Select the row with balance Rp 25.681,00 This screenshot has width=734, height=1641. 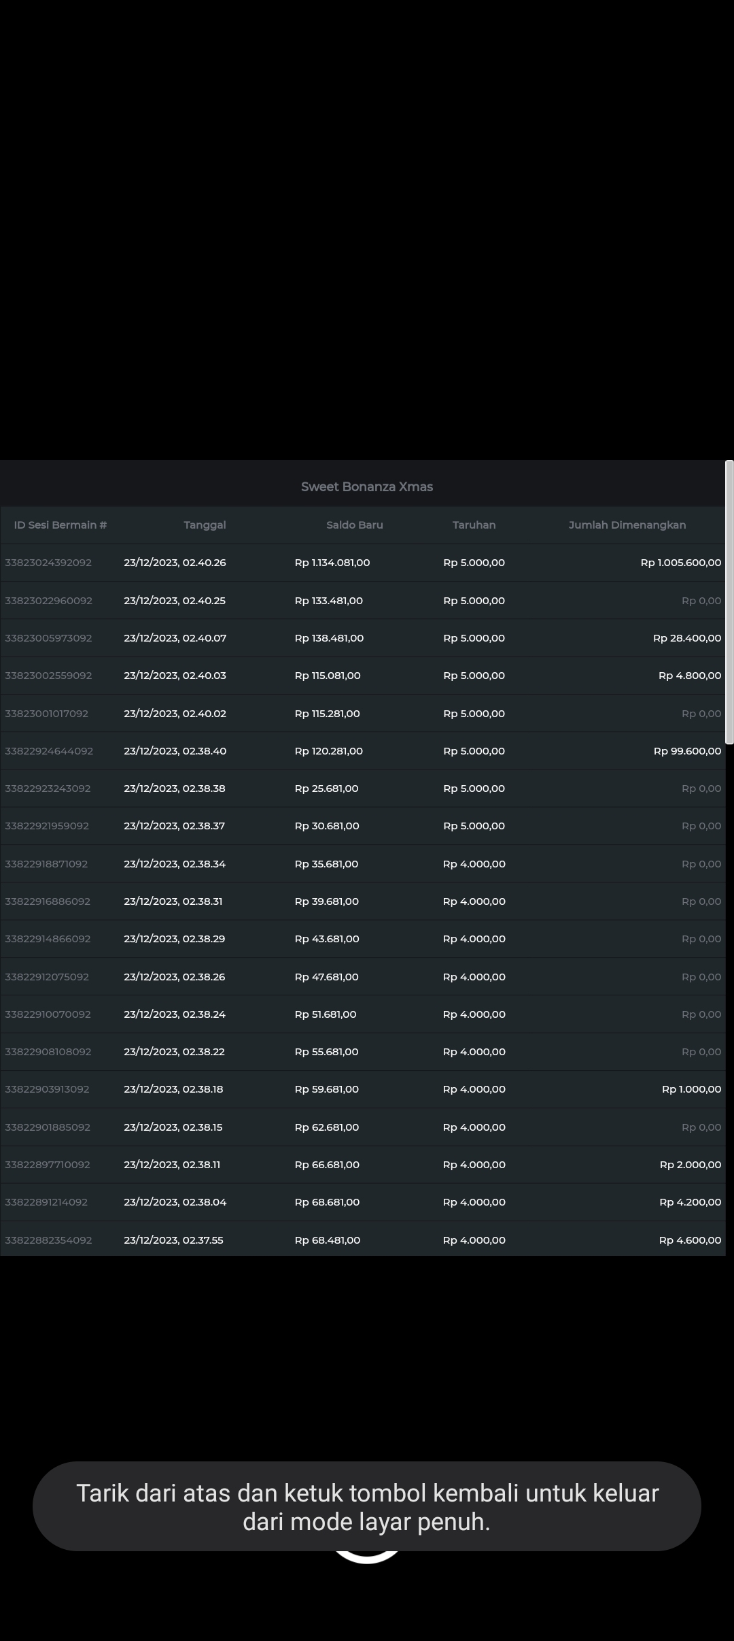326,789
